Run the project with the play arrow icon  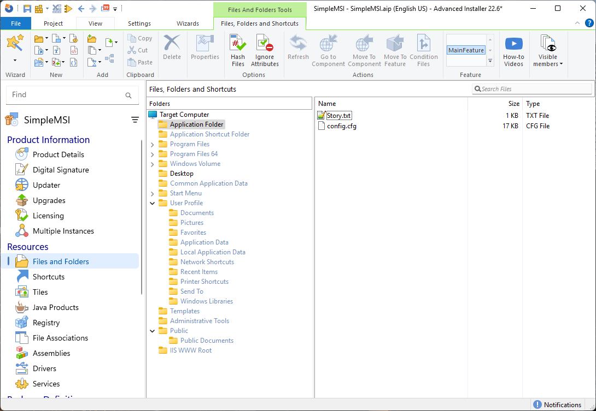pyautogui.click(x=68, y=8)
